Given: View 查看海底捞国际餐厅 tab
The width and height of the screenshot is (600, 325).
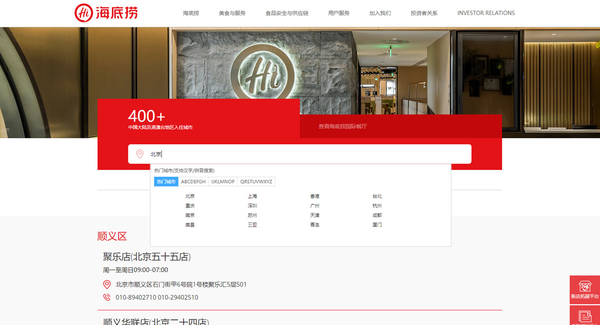Looking at the screenshot, I should click(342, 126).
